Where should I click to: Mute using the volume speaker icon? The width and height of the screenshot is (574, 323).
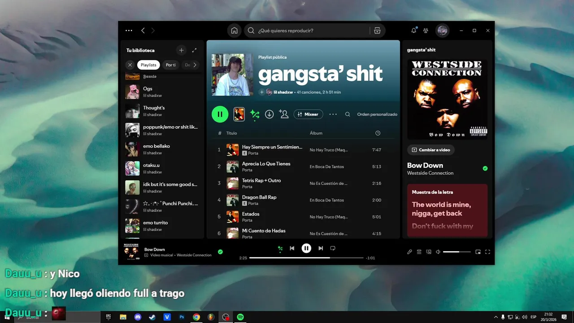tap(438, 252)
